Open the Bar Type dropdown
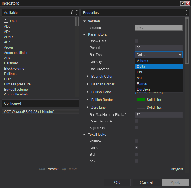This screenshot has width=191, height=188. point(158,55)
